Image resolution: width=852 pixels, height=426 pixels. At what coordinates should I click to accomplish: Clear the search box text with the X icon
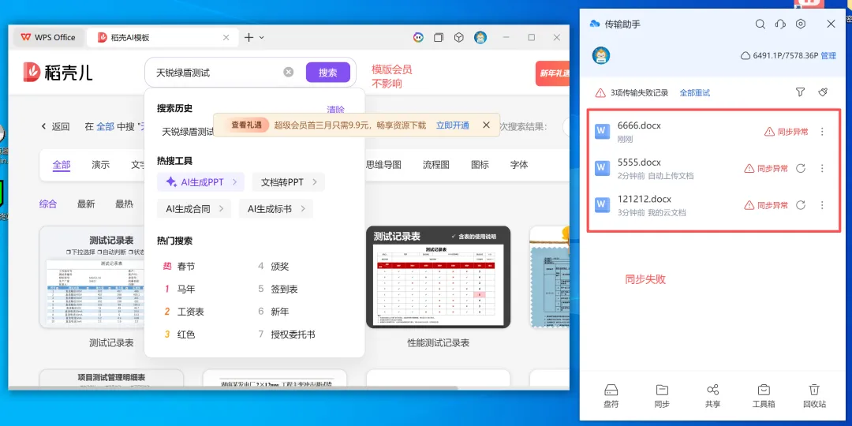point(289,73)
